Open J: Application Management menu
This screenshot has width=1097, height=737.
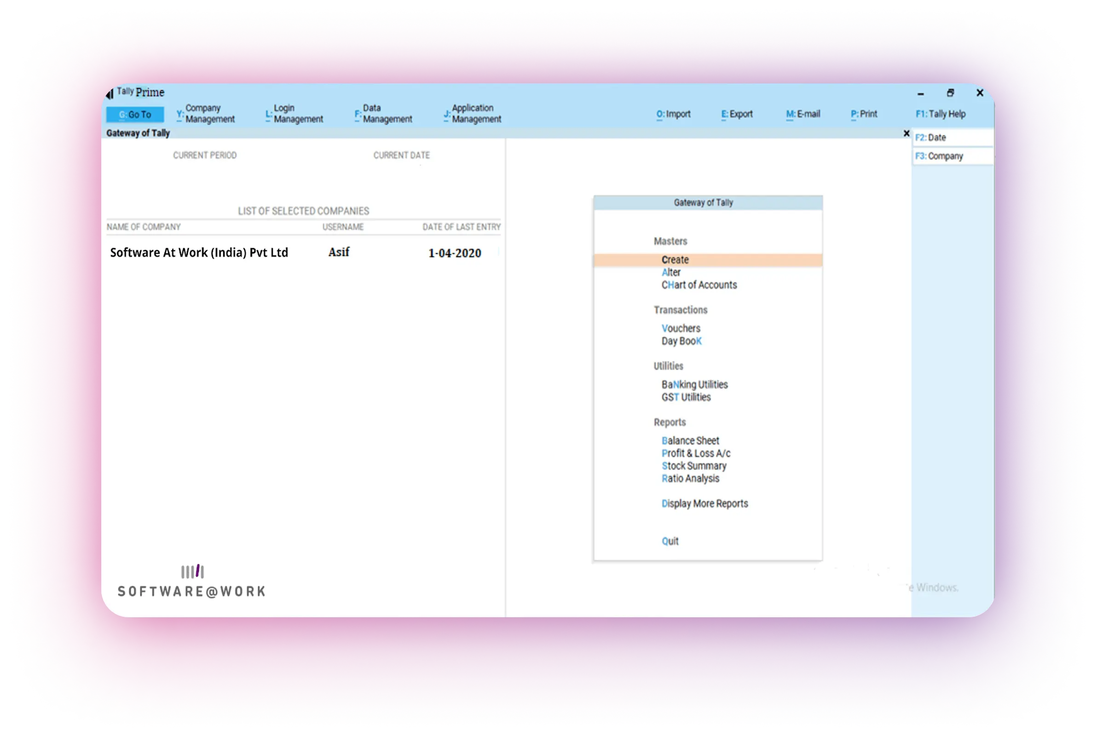pyautogui.click(x=472, y=114)
